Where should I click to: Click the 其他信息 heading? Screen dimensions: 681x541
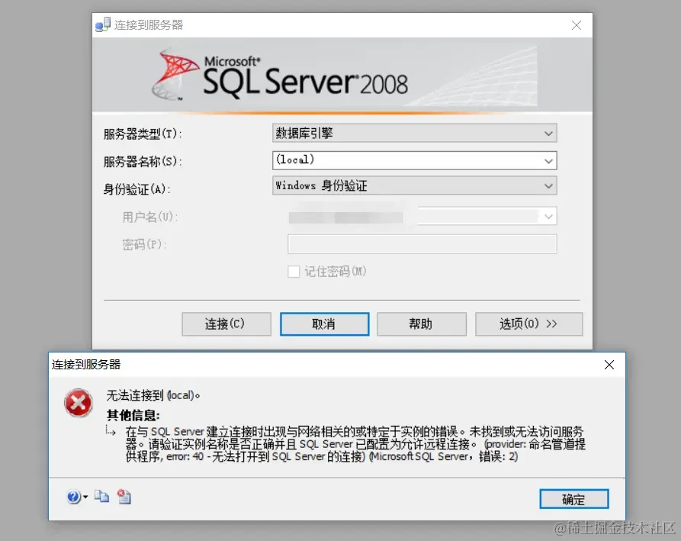click(133, 415)
